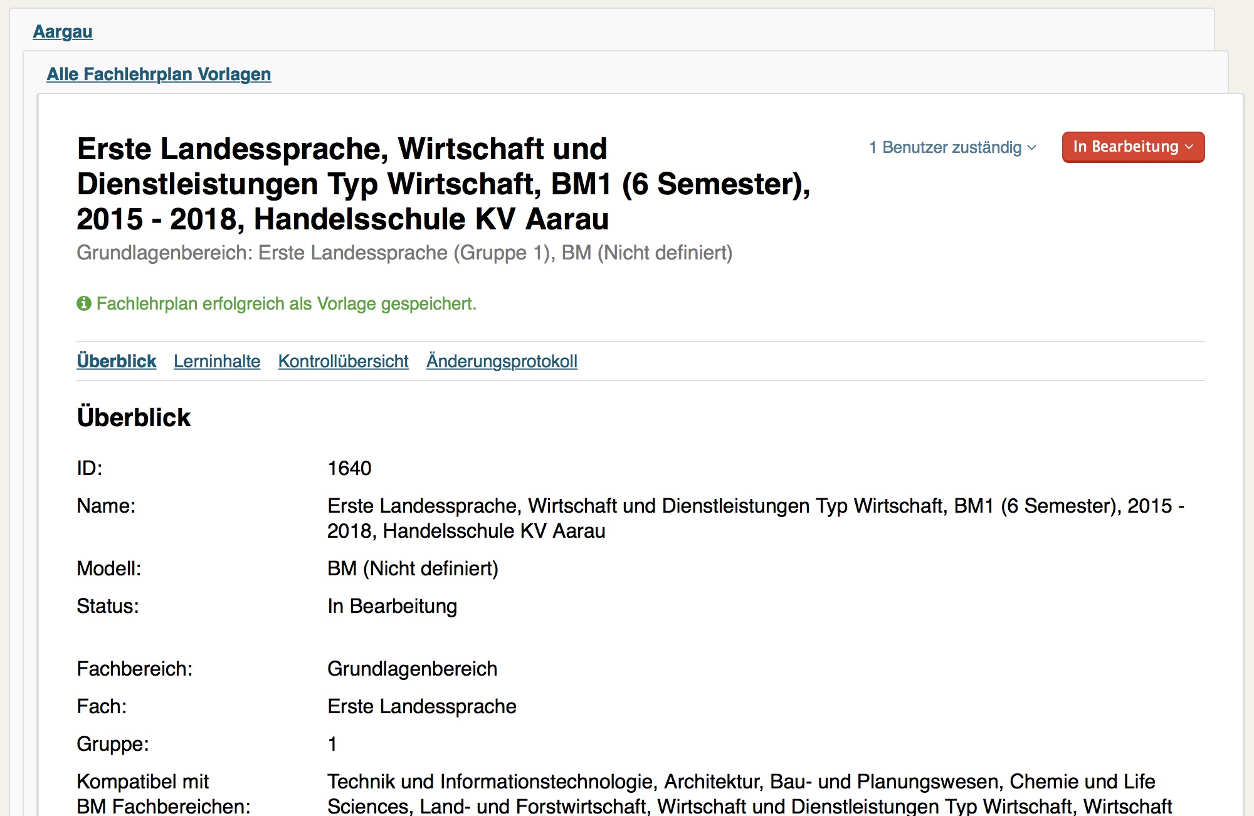
Task: Click the compatible Fachbereiche list text
Action: point(749,794)
